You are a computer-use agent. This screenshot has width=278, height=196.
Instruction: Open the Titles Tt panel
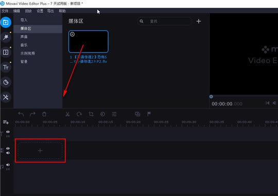(6, 67)
